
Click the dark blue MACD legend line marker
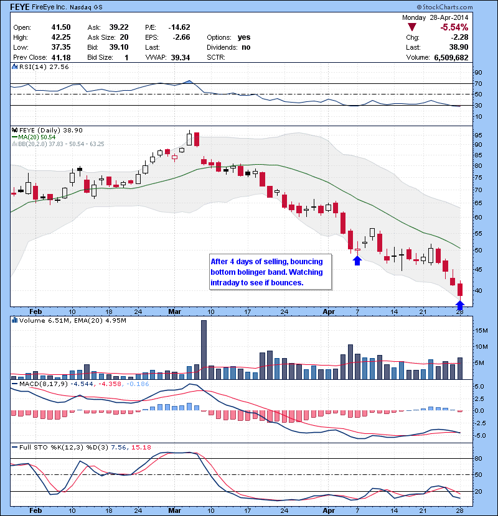pyautogui.click(x=14, y=384)
